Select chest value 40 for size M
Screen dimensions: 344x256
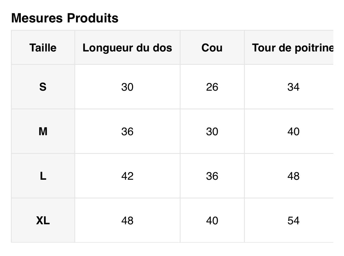[293, 131]
